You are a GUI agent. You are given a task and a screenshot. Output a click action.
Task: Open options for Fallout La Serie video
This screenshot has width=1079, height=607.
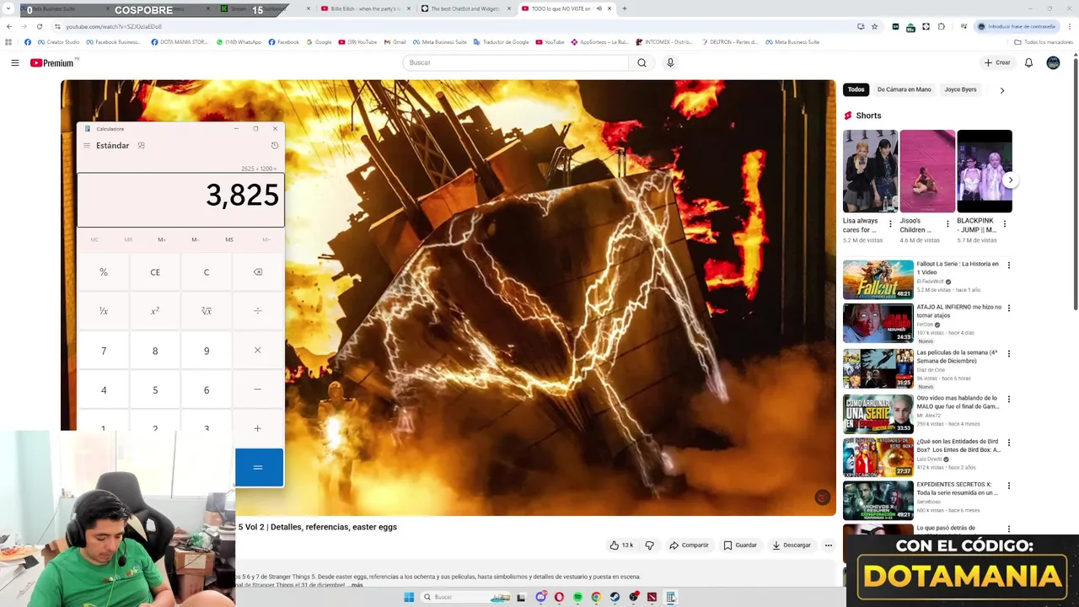[1008, 266]
